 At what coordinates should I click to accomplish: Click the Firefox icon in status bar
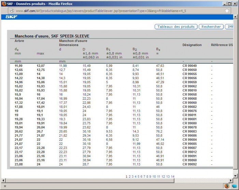pyautogui.click(x=227, y=186)
